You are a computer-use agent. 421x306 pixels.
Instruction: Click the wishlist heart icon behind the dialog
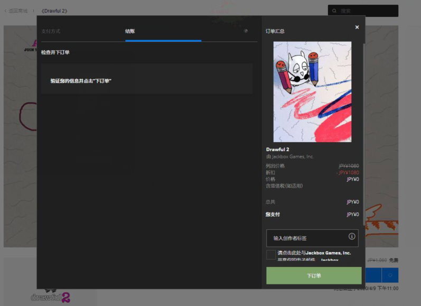390,275
